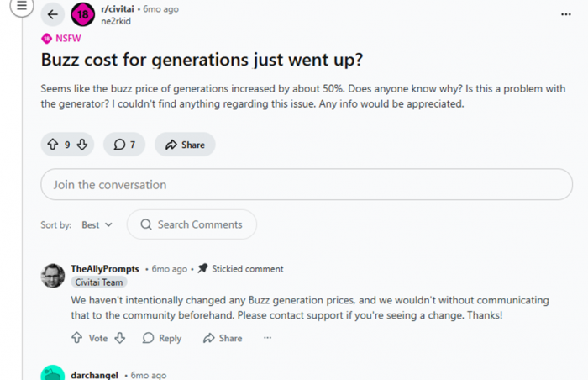This screenshot has height=380, width=588.
Task: Downvote the stickied comment
Action: [119, 338]
